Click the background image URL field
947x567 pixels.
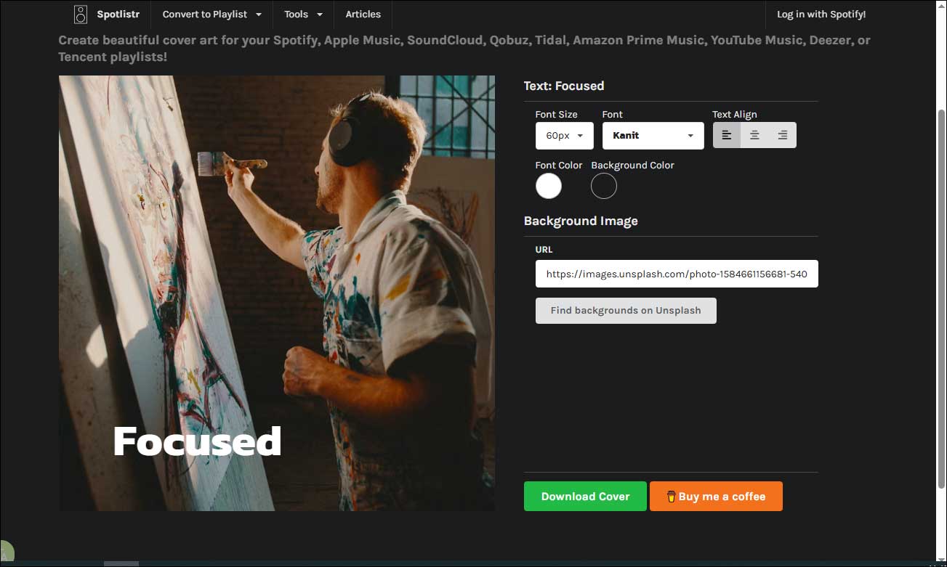(677, 274)
